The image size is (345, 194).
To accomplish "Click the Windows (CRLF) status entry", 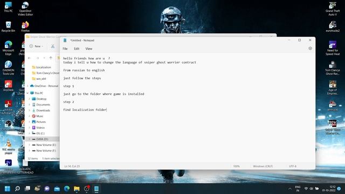I will (263, 167).
